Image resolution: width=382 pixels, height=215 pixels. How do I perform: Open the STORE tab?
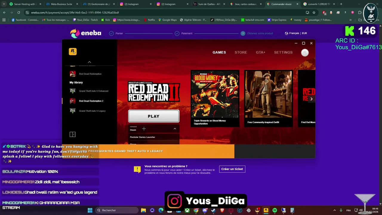coord(241,52)
